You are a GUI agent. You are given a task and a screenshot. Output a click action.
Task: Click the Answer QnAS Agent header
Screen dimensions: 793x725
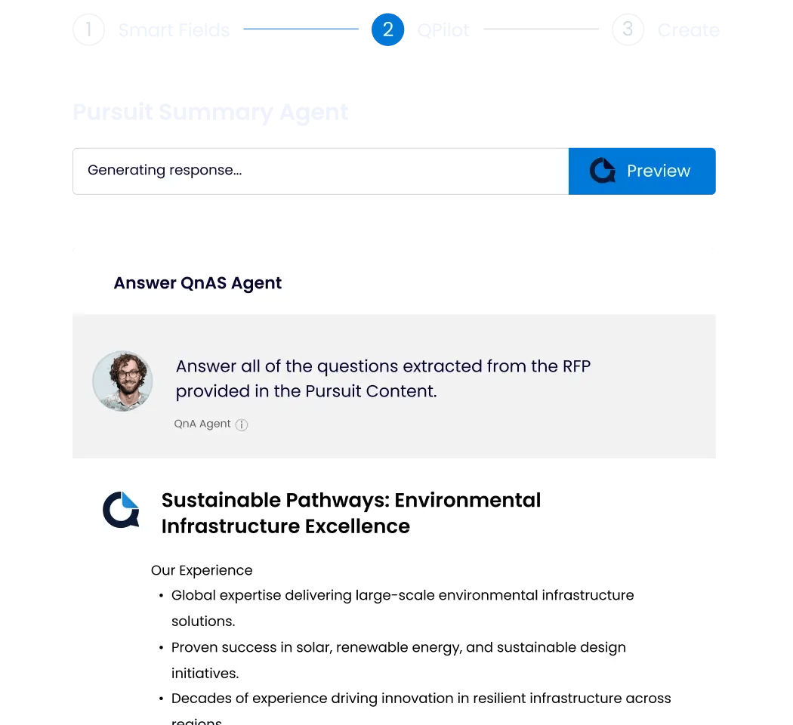coord(197,283)
